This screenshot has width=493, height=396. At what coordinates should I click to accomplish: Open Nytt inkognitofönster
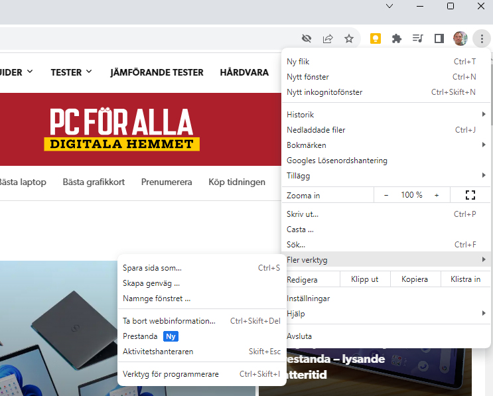tap(386, 92)
